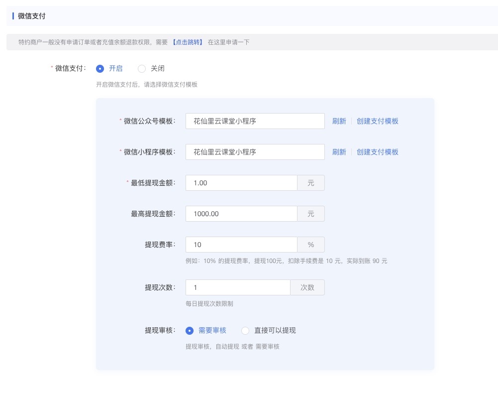Select the 开启 radio for 微信支付
498x397 pixels.
[x=100, y=69]
